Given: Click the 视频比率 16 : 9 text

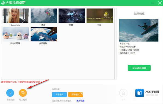Looking at the screenshot, I should tap(127, 53).
